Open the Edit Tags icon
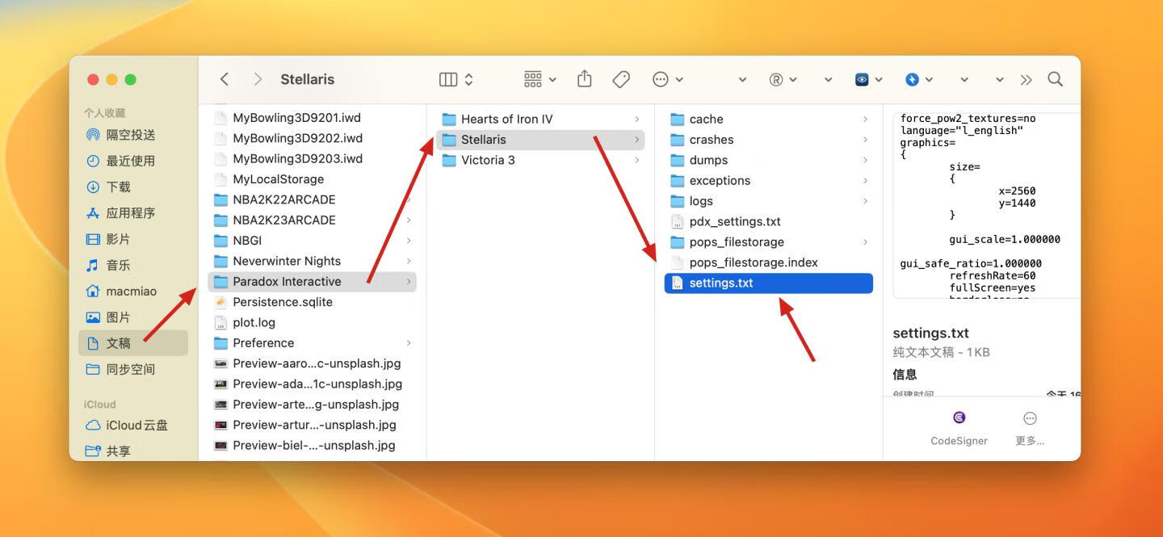This screenshot has width=1163, height=537. [621, 79]
